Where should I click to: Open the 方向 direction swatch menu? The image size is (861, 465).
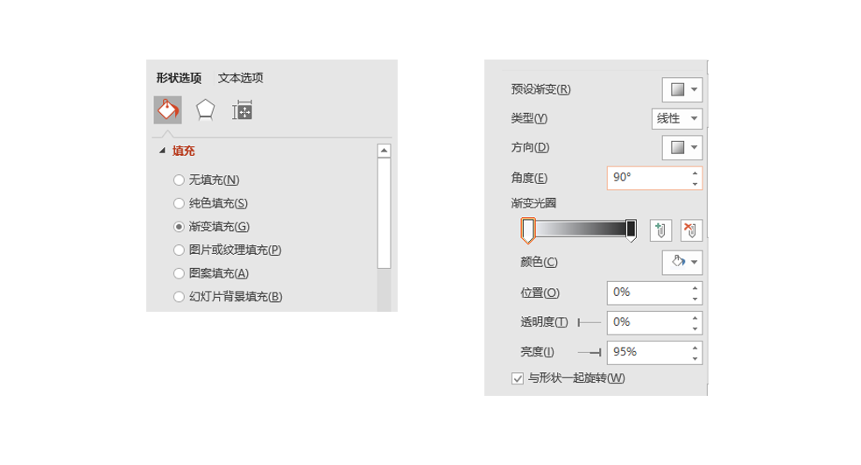pos(682,147)
